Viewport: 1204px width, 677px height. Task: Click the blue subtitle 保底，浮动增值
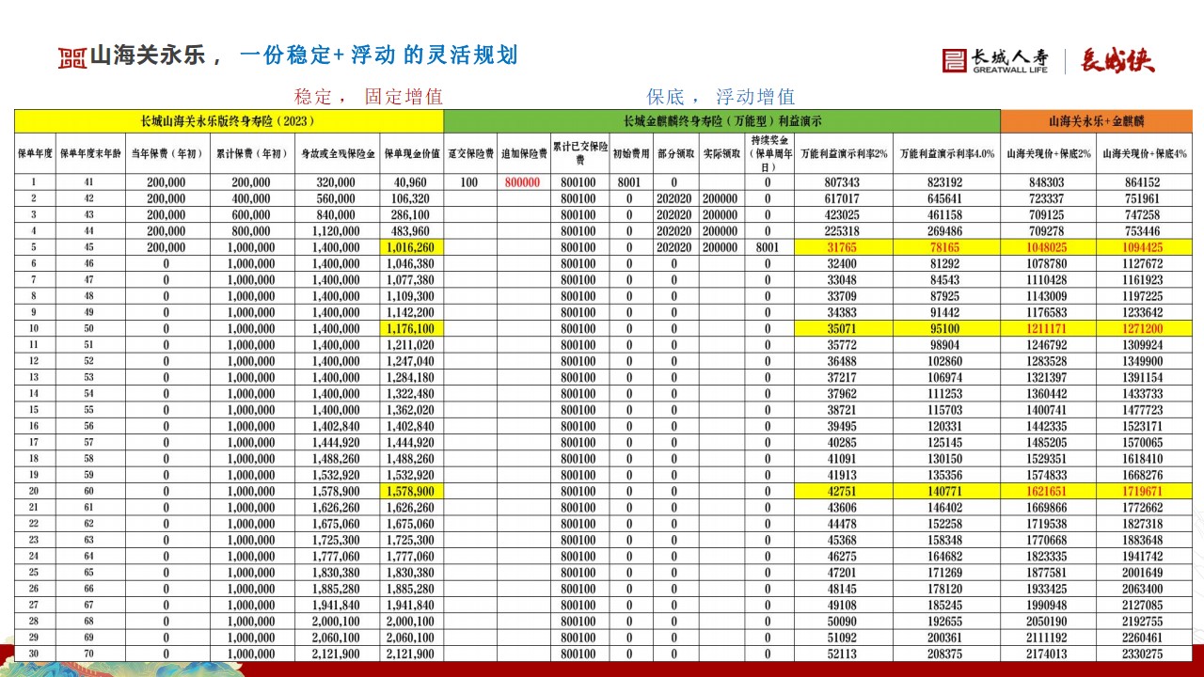[x=721, y=96]
